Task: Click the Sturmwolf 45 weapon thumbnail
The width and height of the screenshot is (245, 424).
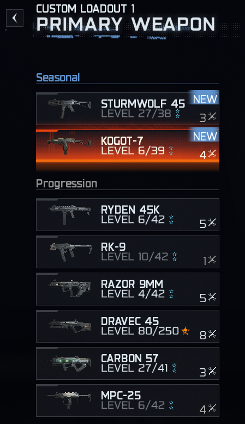Action: coord(69,108)
